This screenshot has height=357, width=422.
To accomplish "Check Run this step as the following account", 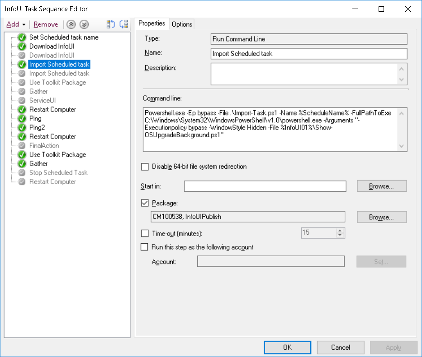I will 145,247.
